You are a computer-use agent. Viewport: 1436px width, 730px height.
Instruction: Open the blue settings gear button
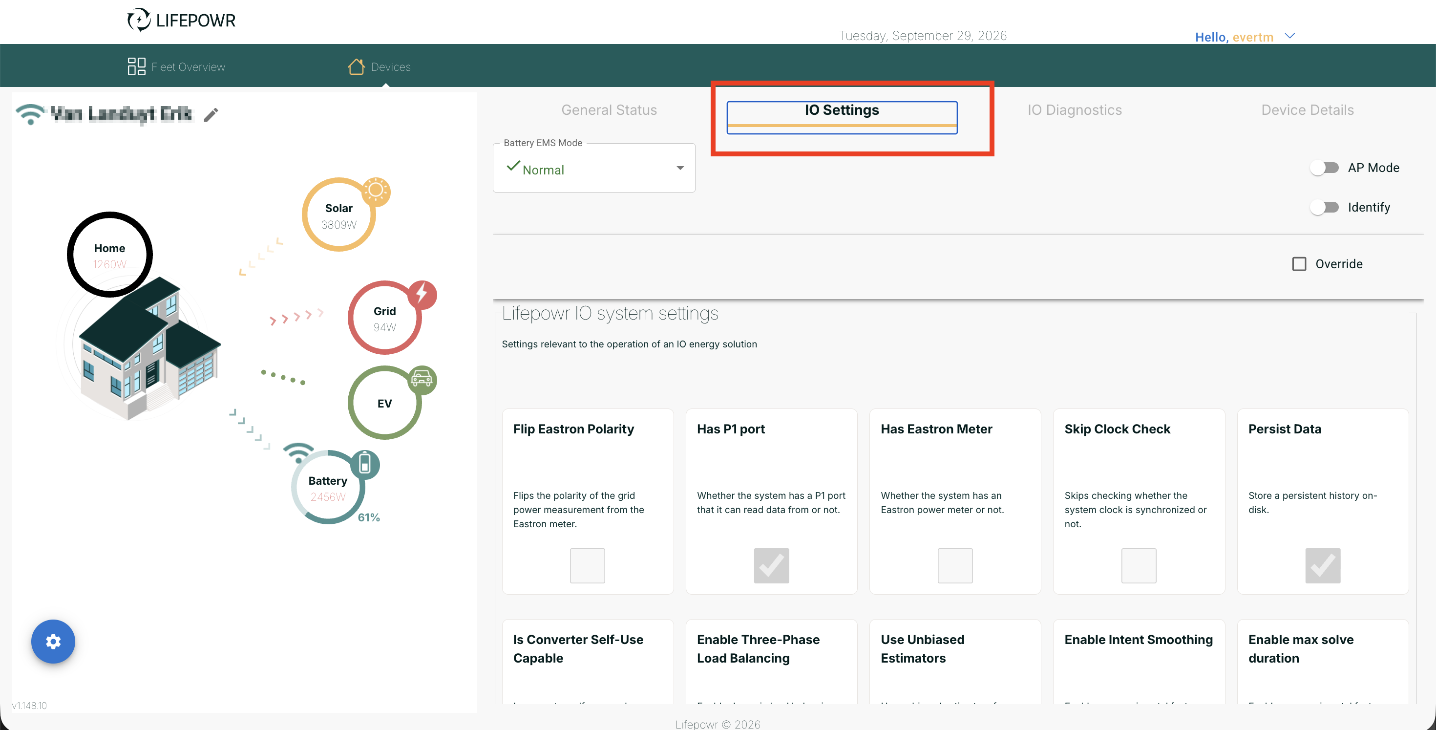point(53,642)
